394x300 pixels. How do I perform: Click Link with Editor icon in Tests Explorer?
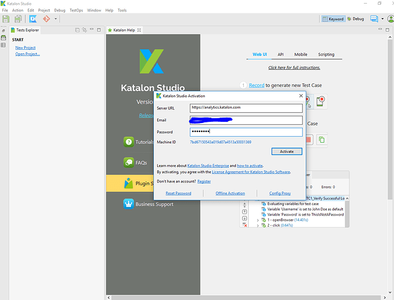pyautogui.click(x=85, y=30)
